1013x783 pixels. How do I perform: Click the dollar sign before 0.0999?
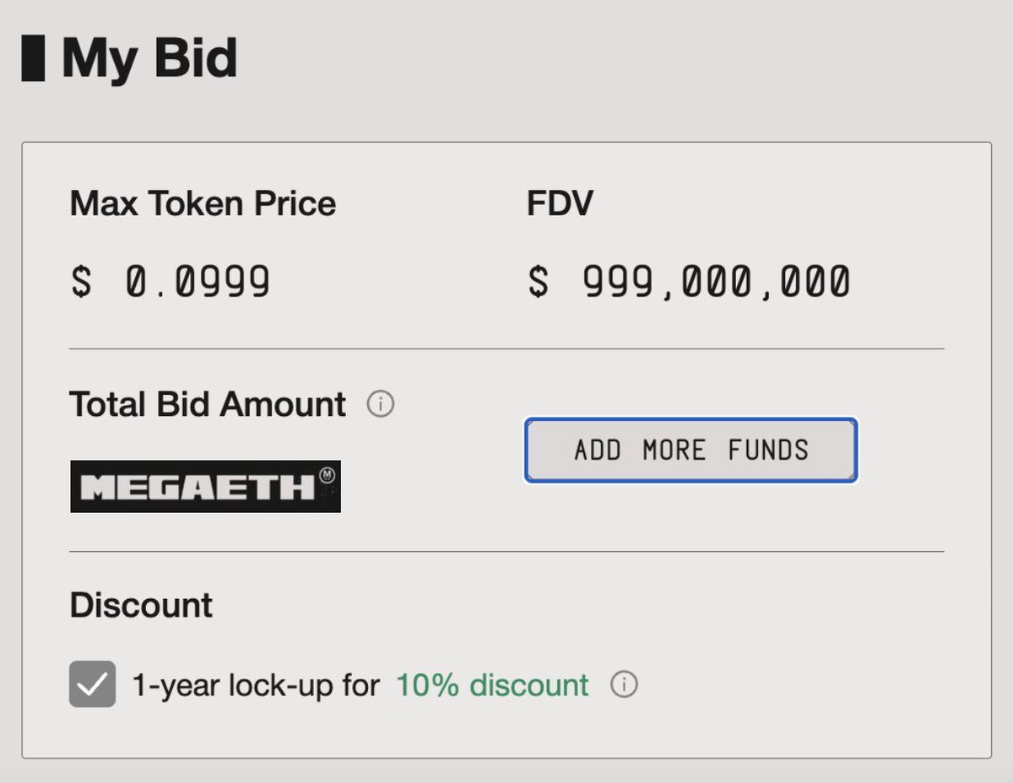click(81, 282)
